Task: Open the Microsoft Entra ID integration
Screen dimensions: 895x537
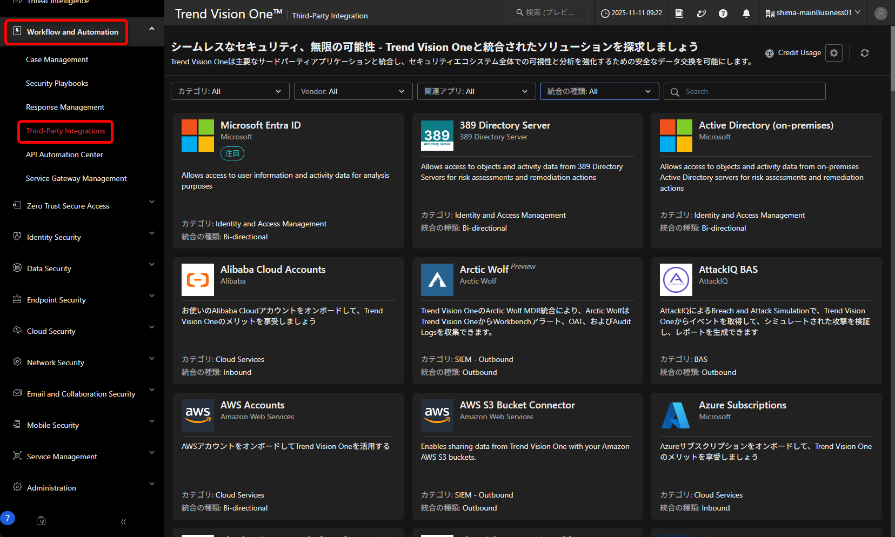Action: point(261,125)
